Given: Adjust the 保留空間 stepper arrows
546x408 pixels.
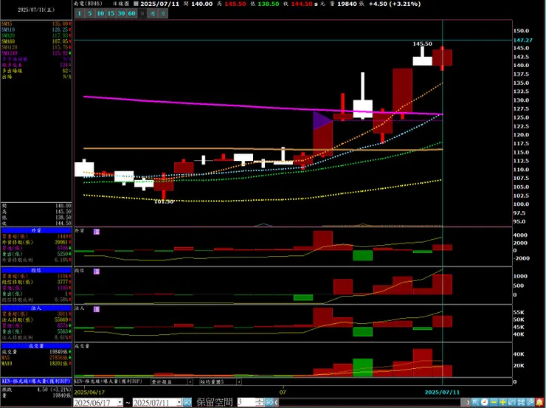Looking at the screenshot, I should (x=260, y=402).
